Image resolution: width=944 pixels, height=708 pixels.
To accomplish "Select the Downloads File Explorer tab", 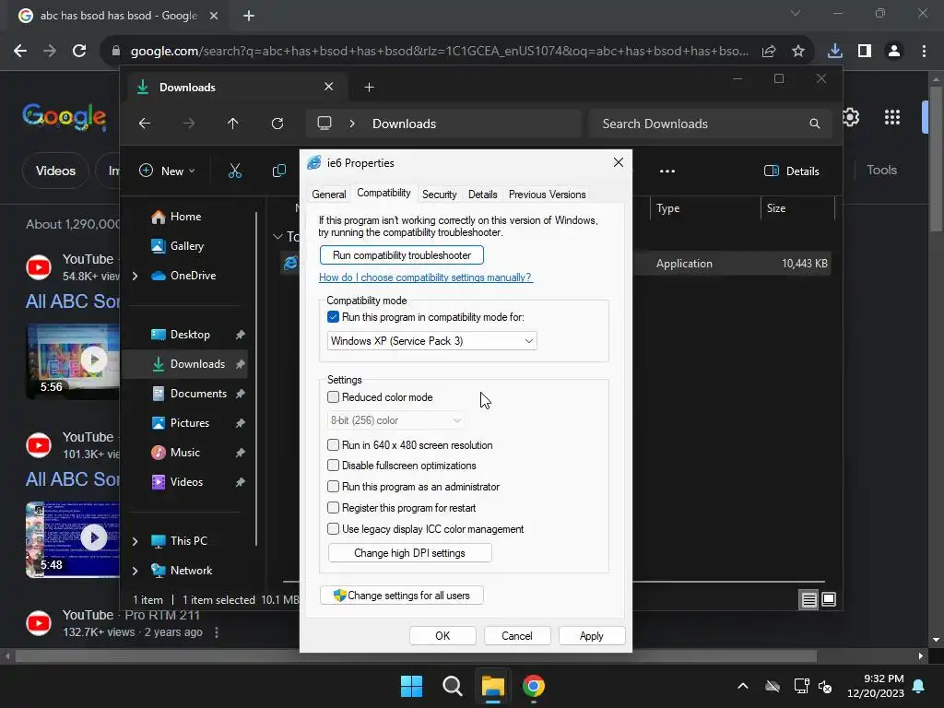I will 235,88.
